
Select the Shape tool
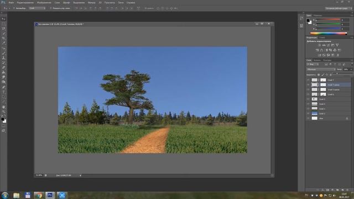pyautogui.click(x=4, y=102)
